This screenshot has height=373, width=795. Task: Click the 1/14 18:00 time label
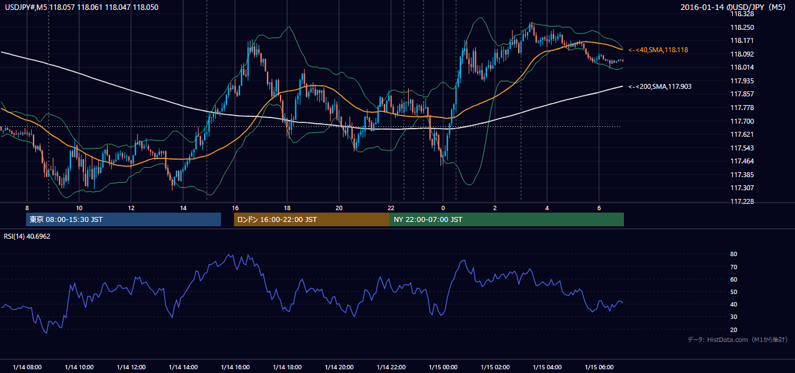pos(287,367)
